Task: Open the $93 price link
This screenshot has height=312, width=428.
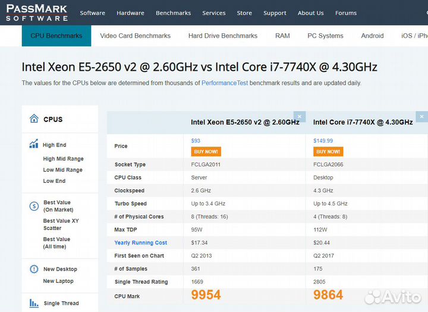Action: [196, 141]
